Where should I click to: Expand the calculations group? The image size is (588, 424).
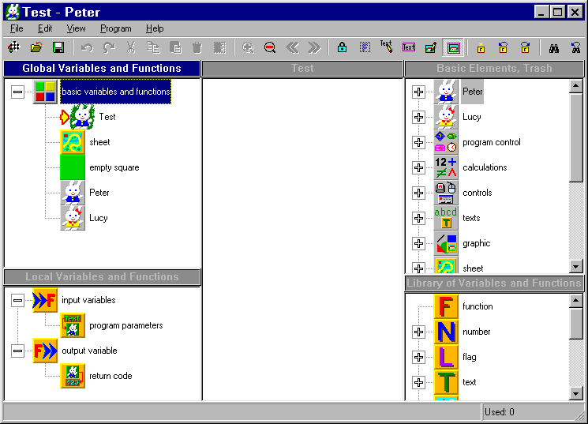click(418, 167)
